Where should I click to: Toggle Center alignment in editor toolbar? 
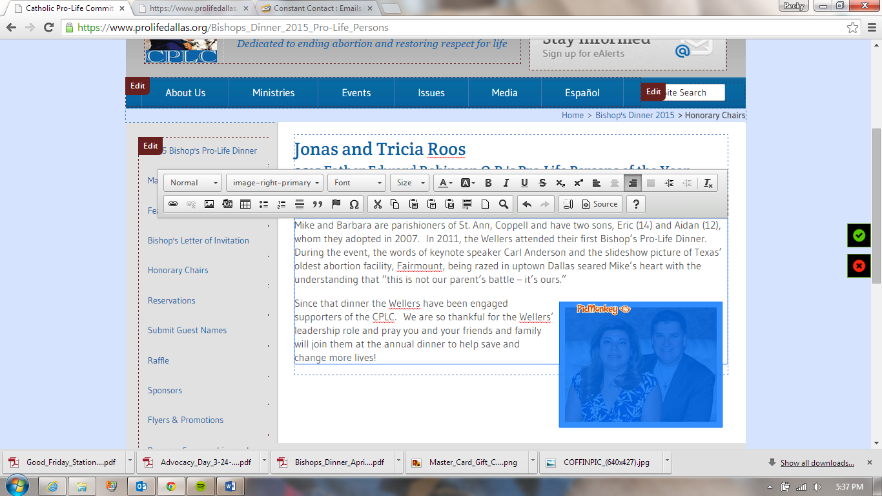[615, 183]
